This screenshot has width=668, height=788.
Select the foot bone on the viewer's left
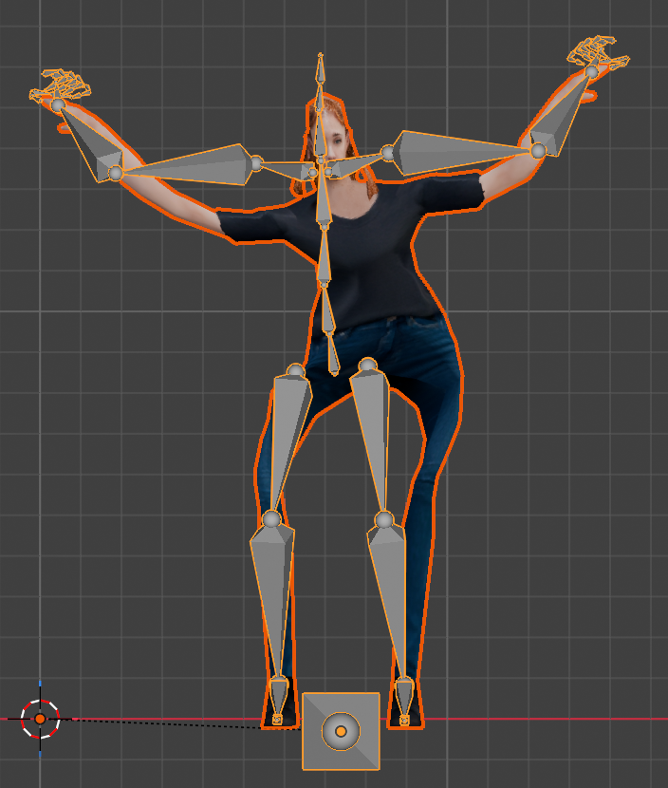pyautogui.click(x=279, y=696)
